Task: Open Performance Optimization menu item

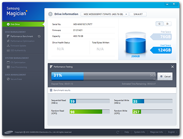Action: point(22,41)
